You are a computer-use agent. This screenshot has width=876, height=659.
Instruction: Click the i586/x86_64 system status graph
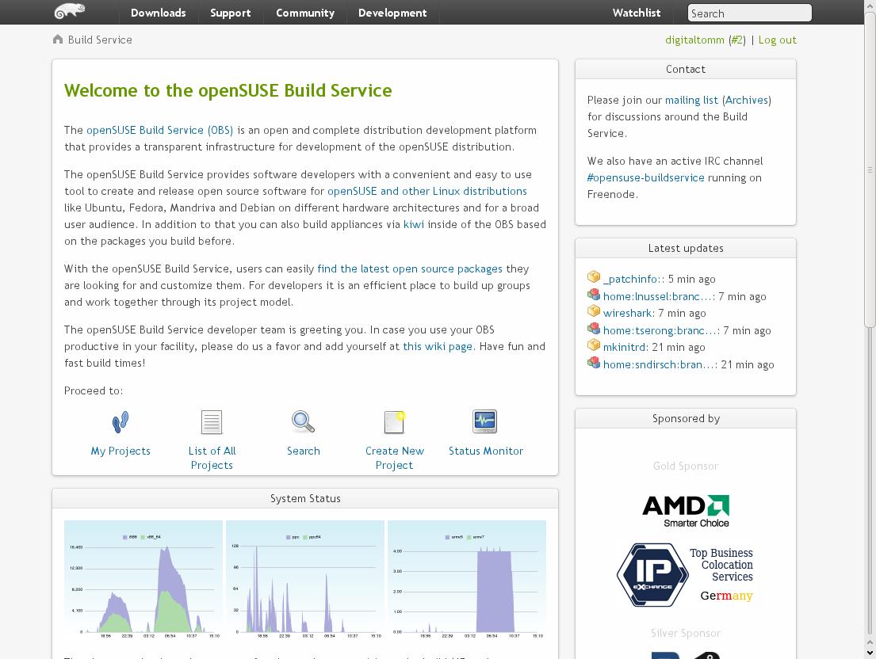(x=143, y=580)
